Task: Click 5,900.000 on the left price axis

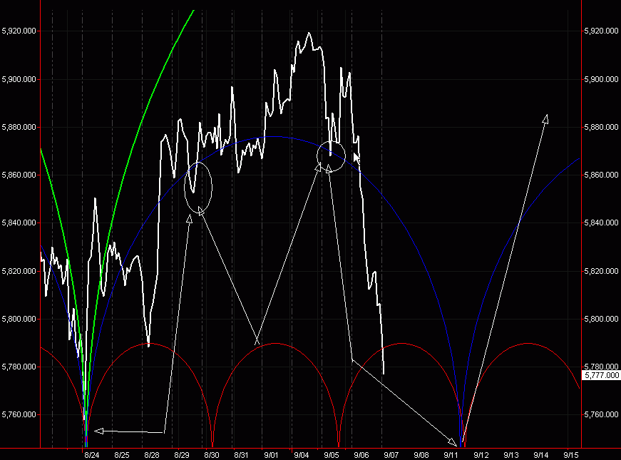Action: click(x=19, y=79)
